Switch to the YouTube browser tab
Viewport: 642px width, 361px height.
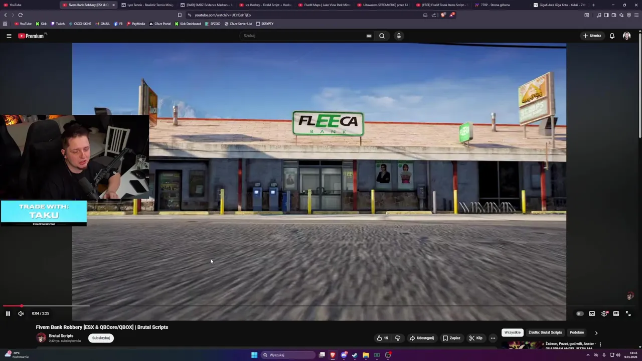[x=28, y=5]
